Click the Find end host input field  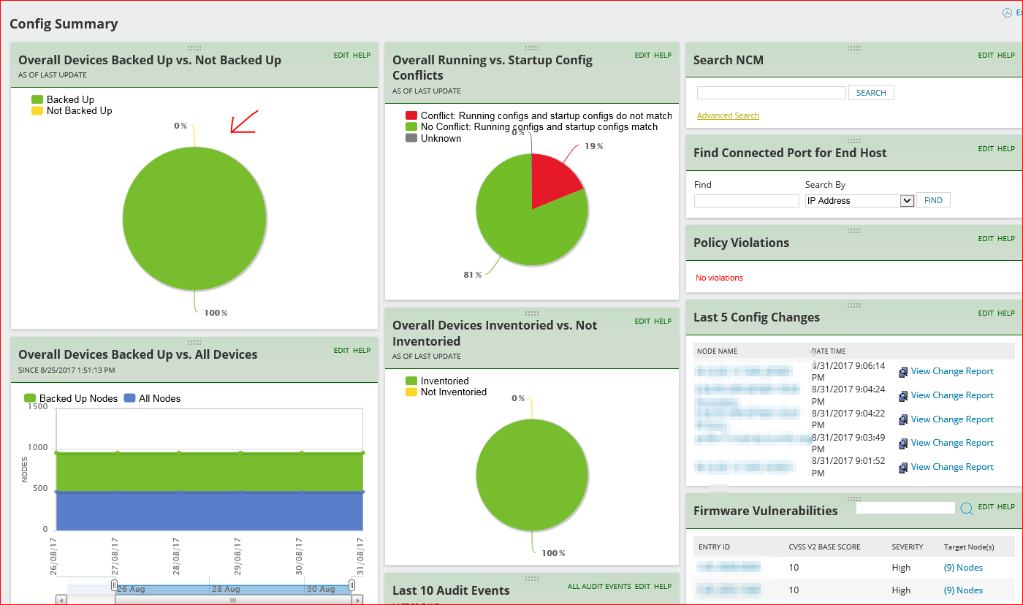point(747,201)
